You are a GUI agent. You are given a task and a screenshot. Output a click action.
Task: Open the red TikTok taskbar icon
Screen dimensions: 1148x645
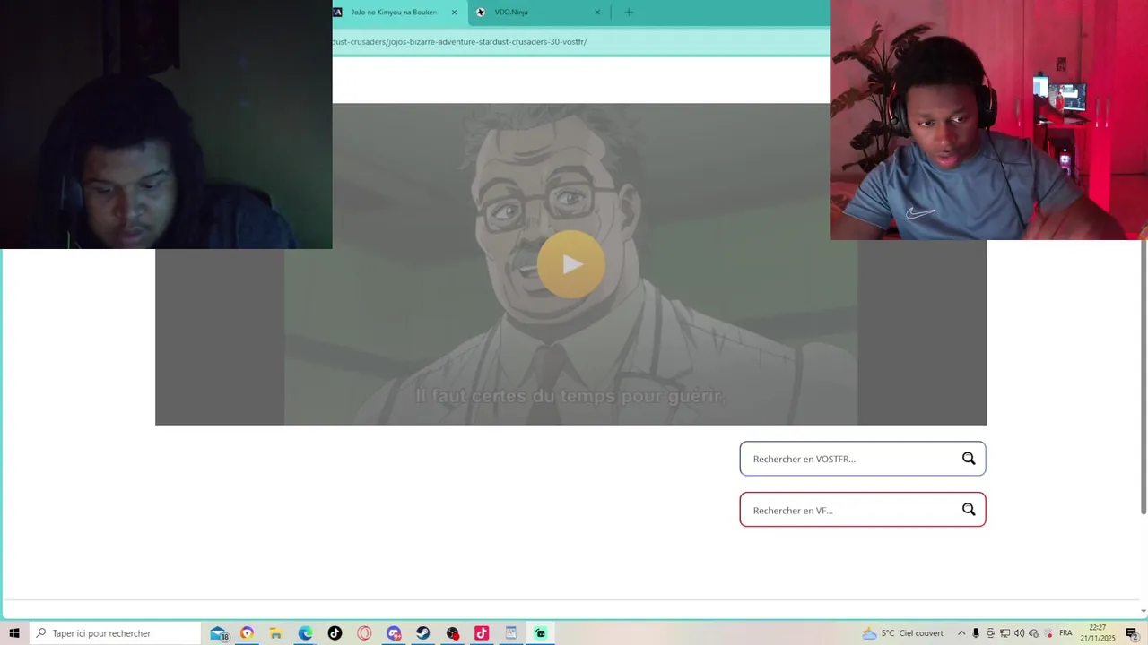(x=482, y=633)
